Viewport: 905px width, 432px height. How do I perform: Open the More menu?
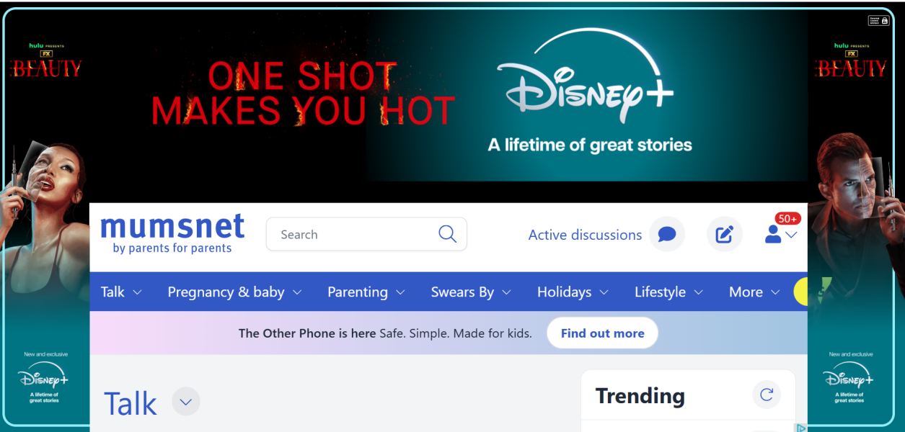pos(755,292)
